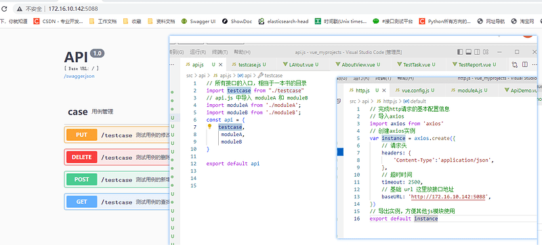Expand the DELETE /testcase operation

117,157
